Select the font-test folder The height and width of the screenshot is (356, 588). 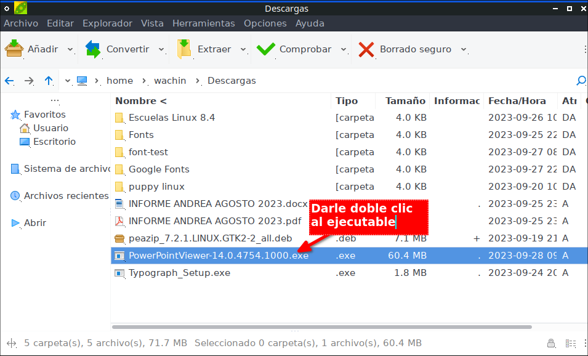tap(148, 152)
